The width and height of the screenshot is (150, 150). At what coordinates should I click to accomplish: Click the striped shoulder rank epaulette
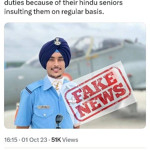[x=28, y=90]
